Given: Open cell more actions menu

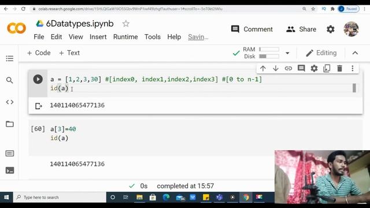Looking at the screenshot, I should [353, 69].
